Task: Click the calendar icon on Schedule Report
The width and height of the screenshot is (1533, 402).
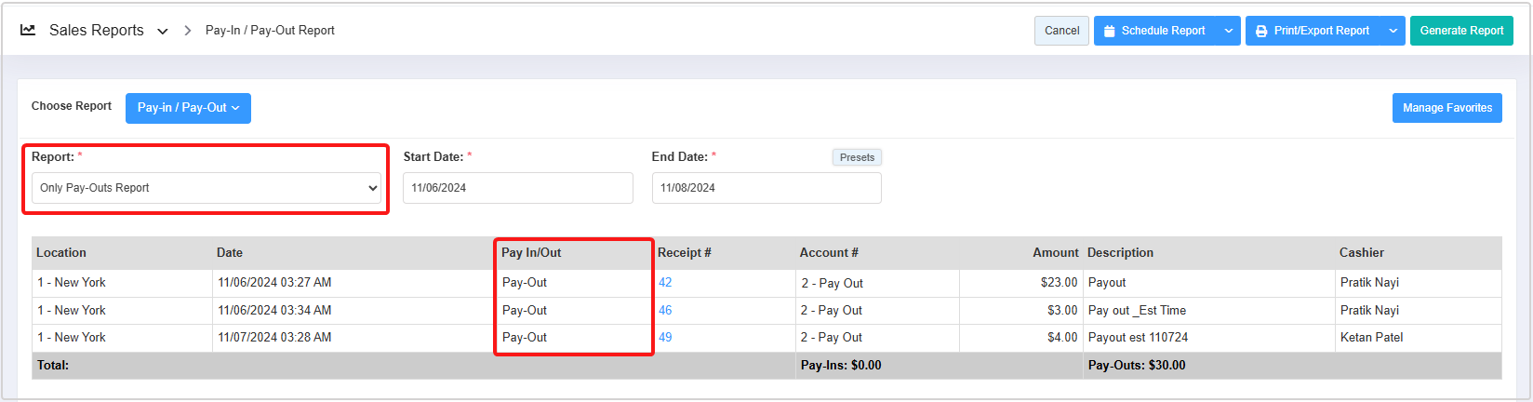Action: coord(1109,31)
